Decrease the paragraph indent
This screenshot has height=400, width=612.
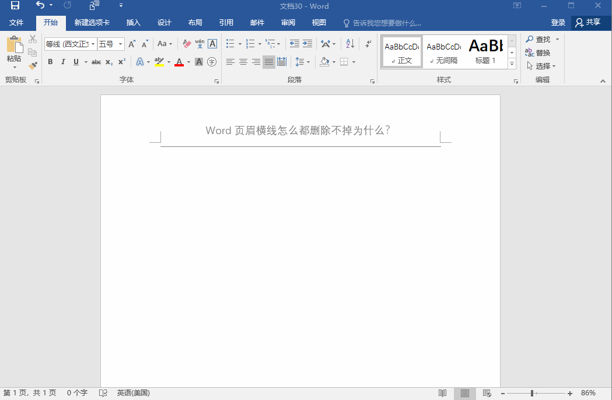click(x=294, y=44)
